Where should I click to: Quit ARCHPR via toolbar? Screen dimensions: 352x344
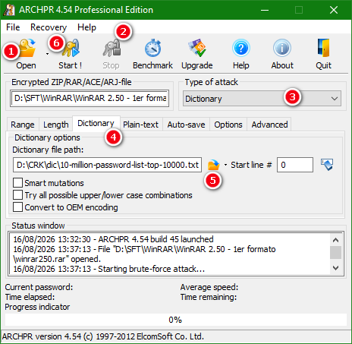323,54
